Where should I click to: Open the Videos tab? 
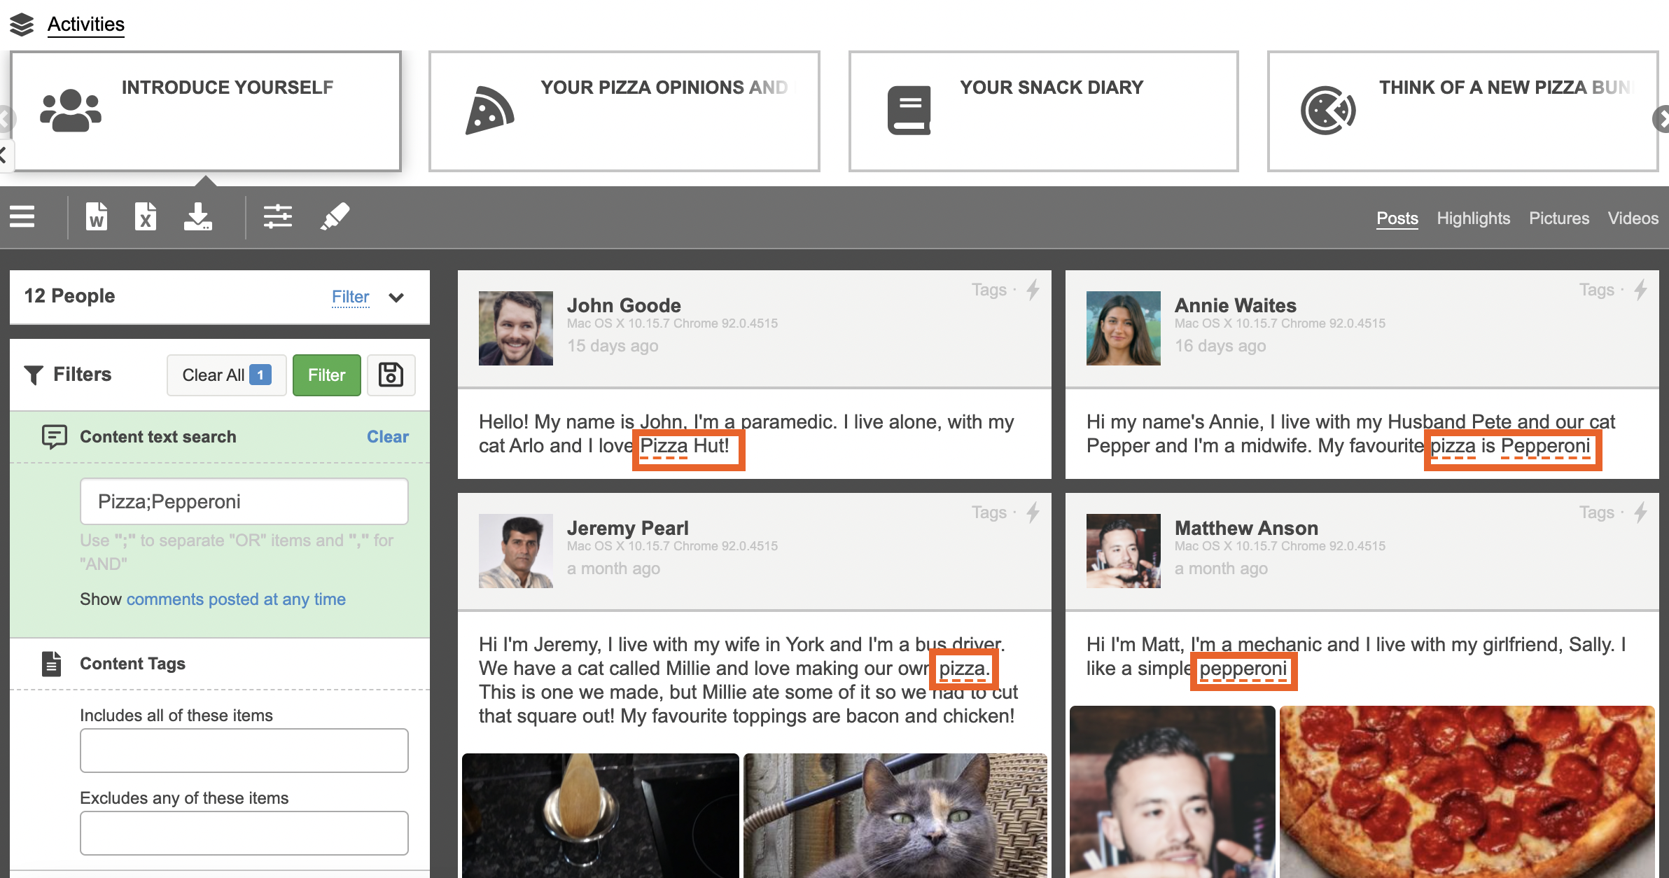coord(1633,218)
